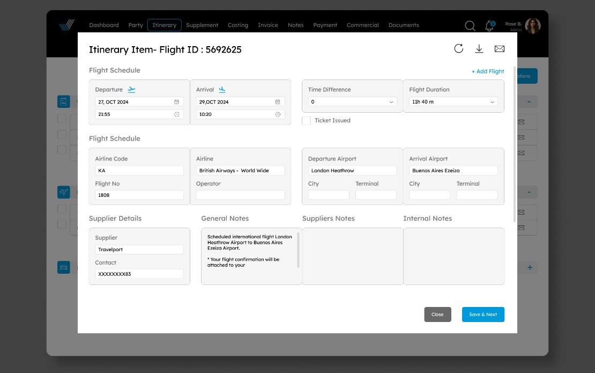
Task: Click the car section icon in background page
Action: tap(64, 267)
